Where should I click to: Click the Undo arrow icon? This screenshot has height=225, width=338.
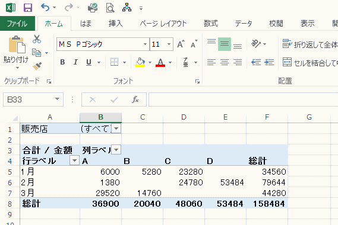[45, 8]
